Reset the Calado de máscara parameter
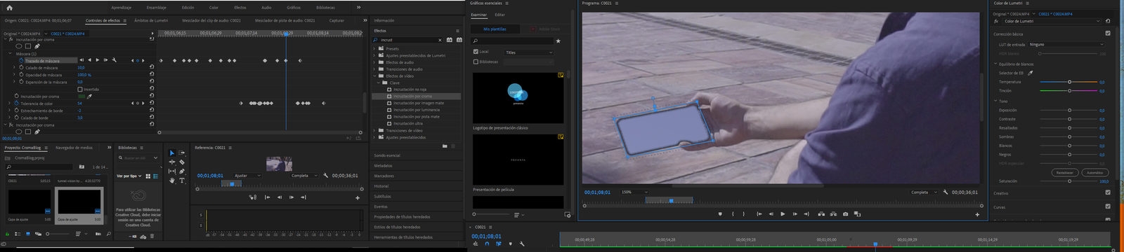 coord(152,68)
